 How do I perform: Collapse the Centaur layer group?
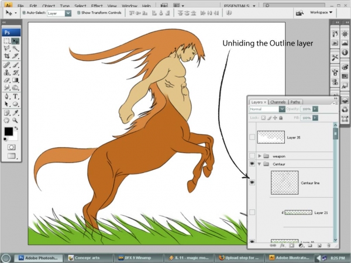point(259,164)
